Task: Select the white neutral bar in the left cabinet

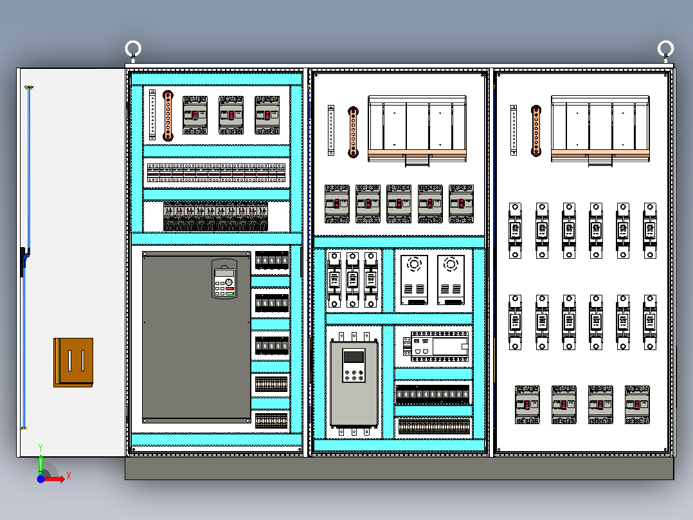Action: (x=152, y=115)
